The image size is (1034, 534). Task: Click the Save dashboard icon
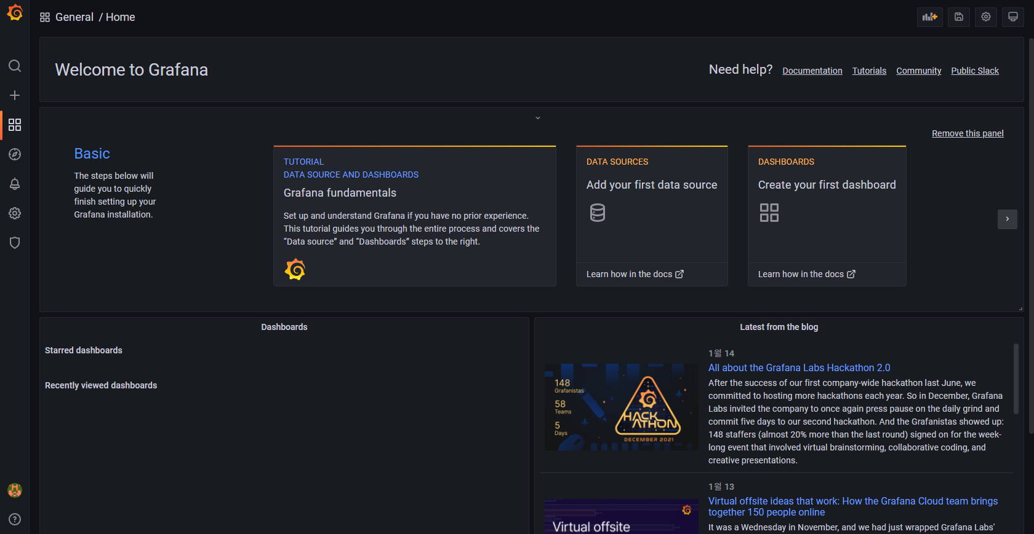click(959, 17)
